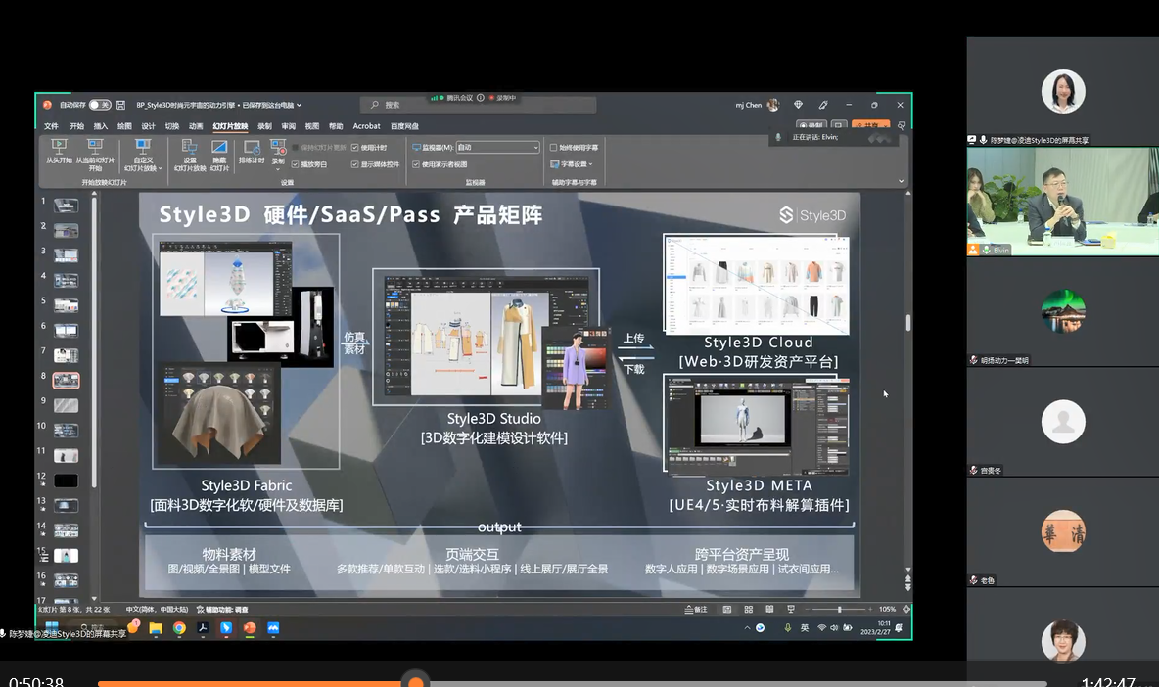Click the main slide vertical scrollbar thumb
This screenshot has width=1159, height=687.
tap(907, 323)
